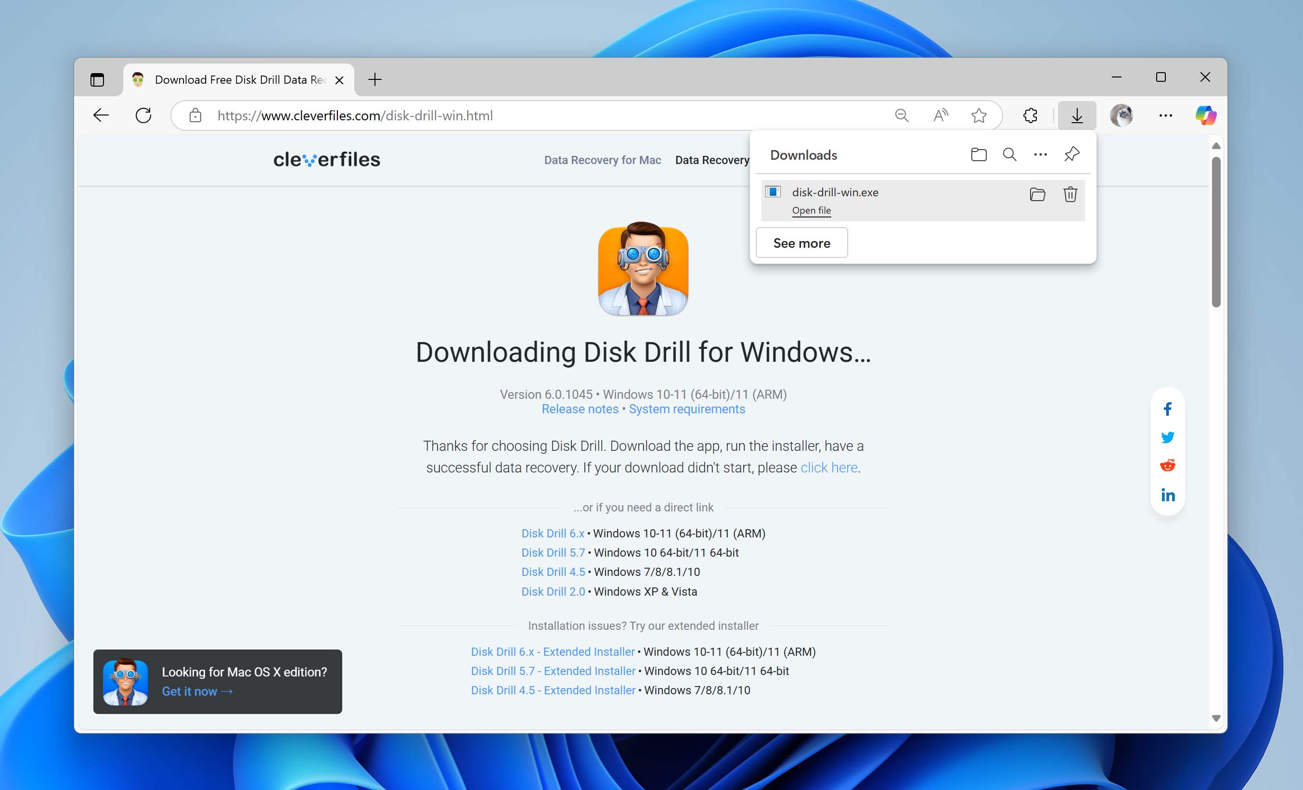Screen dimensions: 1303x790
Task: Open Settings and more menu
Action: [1165, 115]
